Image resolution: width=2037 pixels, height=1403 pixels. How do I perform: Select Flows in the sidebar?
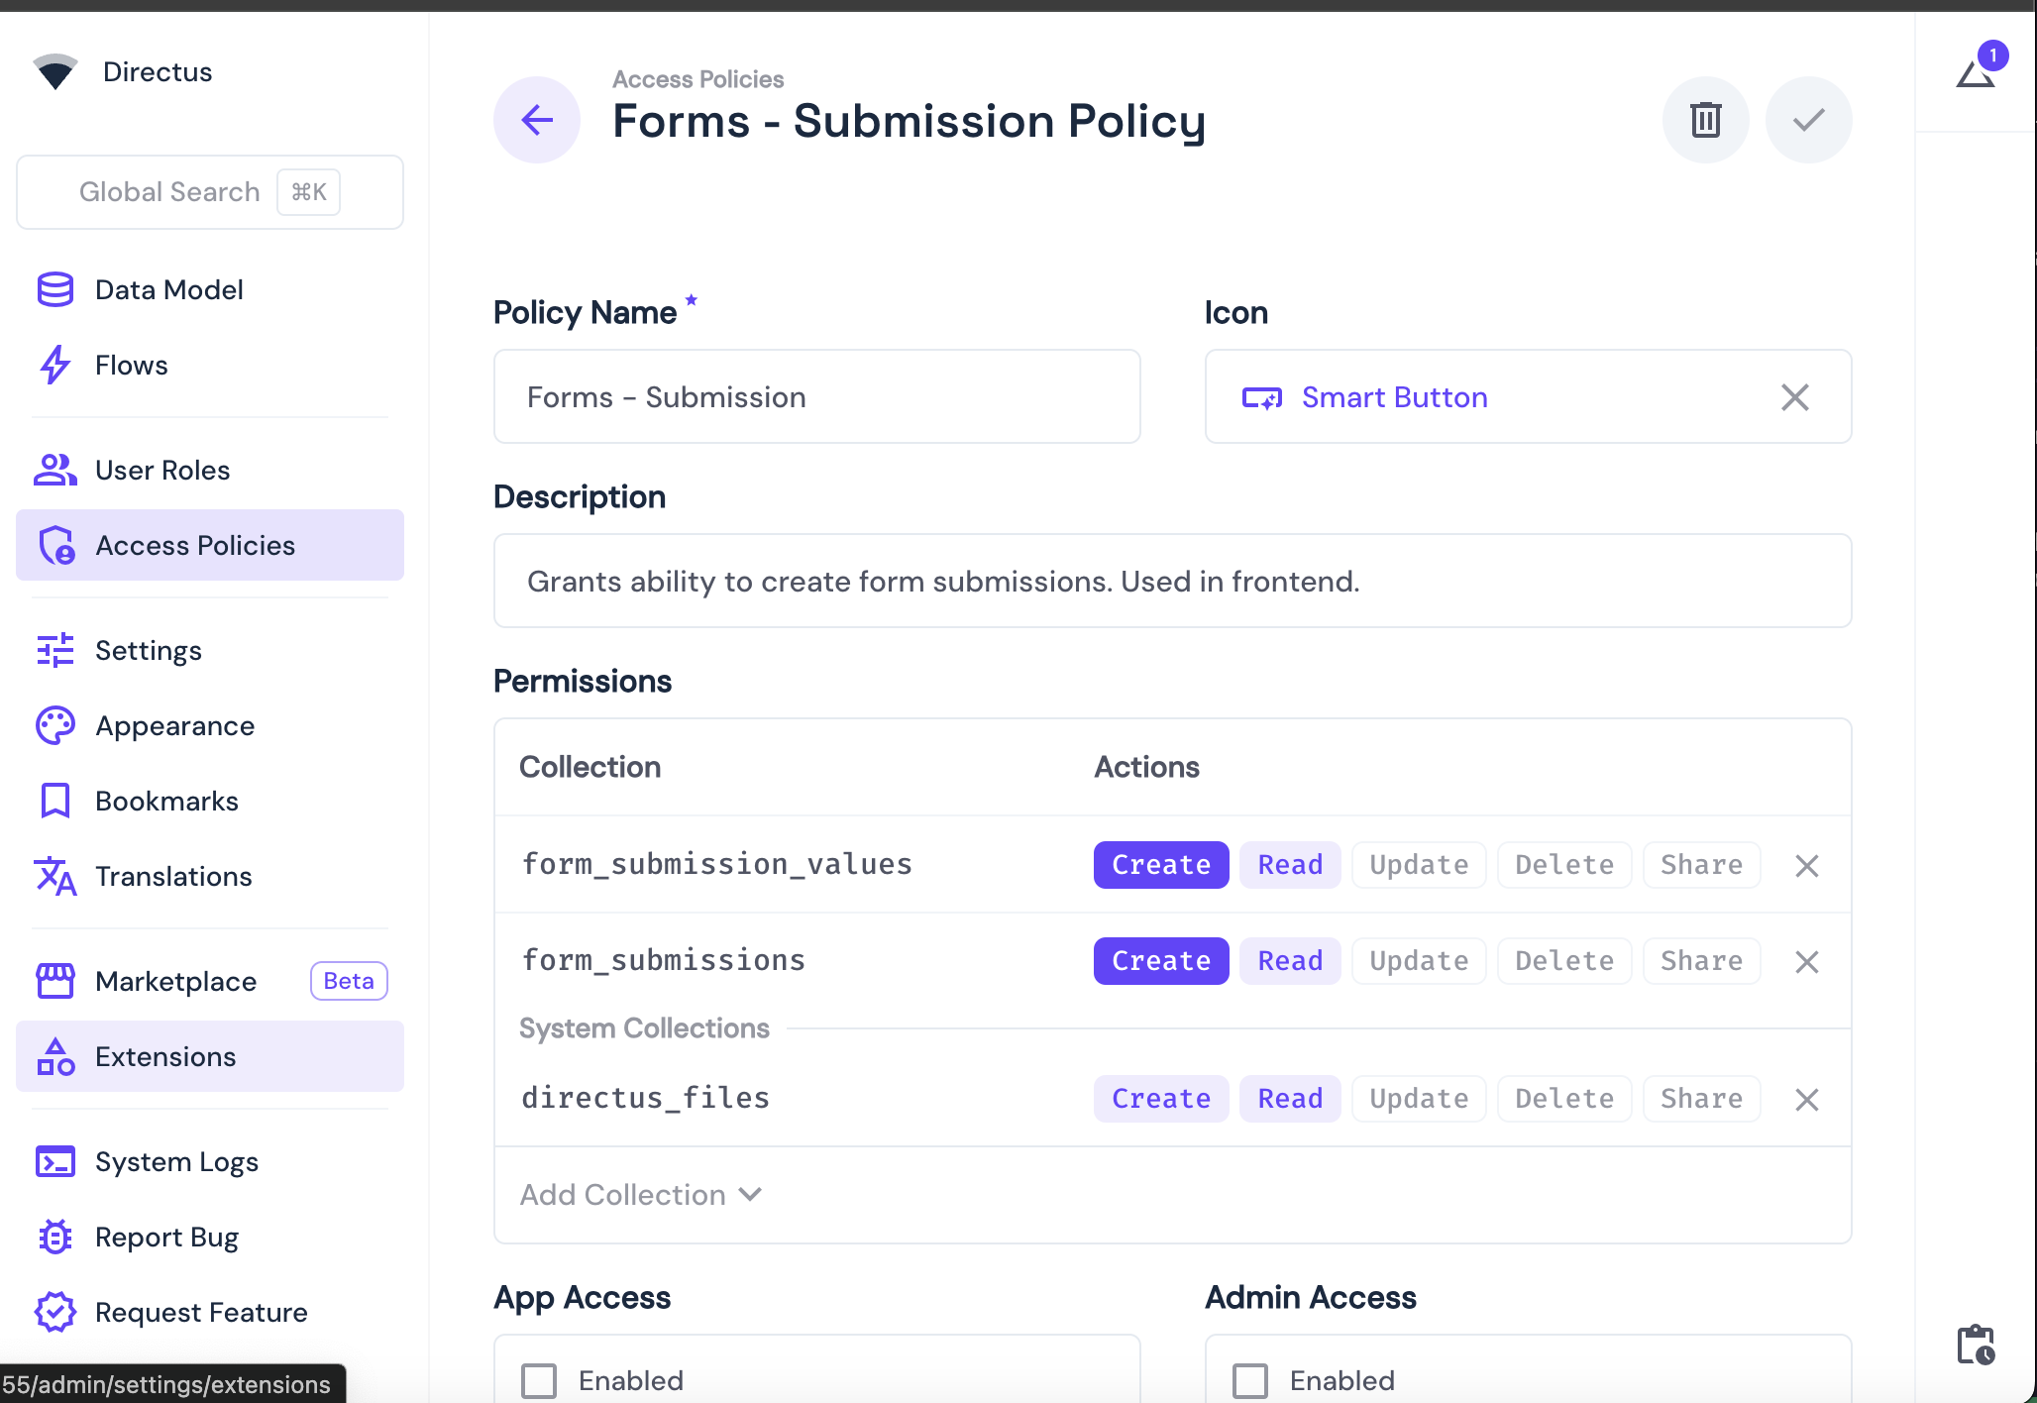click(x=131, y=365)
